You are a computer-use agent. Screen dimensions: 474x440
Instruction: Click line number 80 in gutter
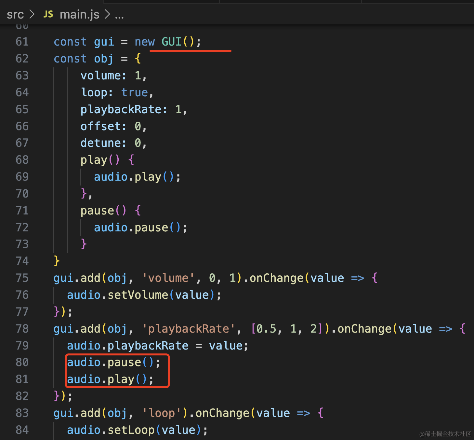(x=22, y=362)
